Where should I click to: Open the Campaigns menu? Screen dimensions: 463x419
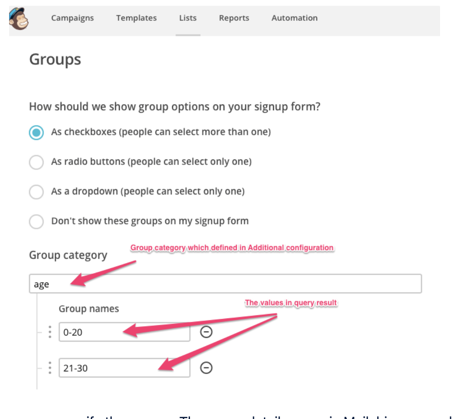coord(72,18)
